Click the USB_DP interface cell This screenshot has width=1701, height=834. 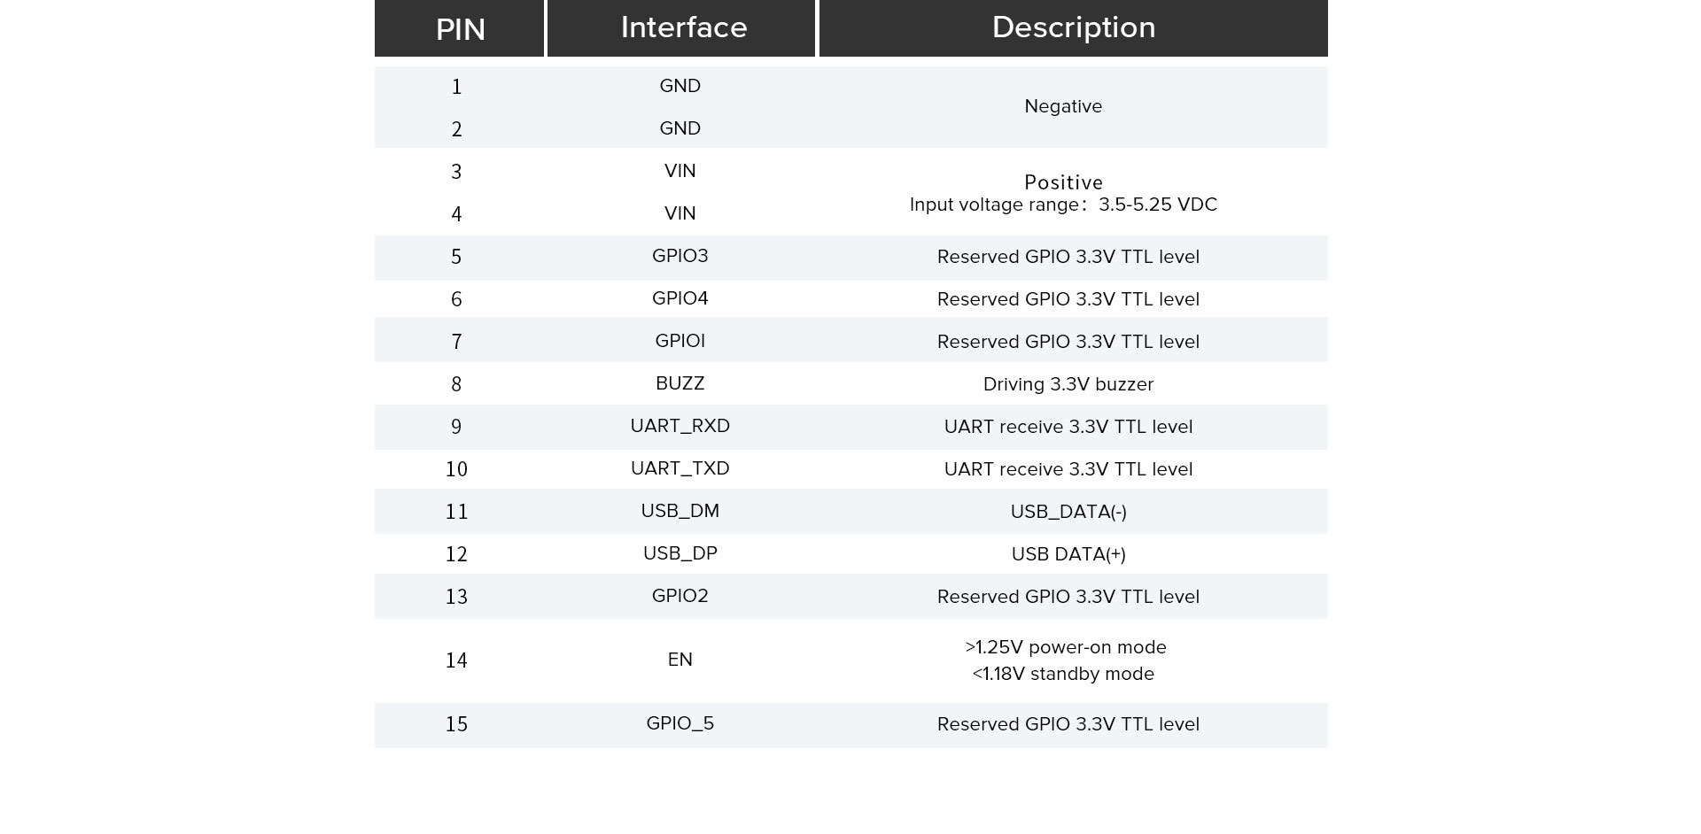pos(680,553)
